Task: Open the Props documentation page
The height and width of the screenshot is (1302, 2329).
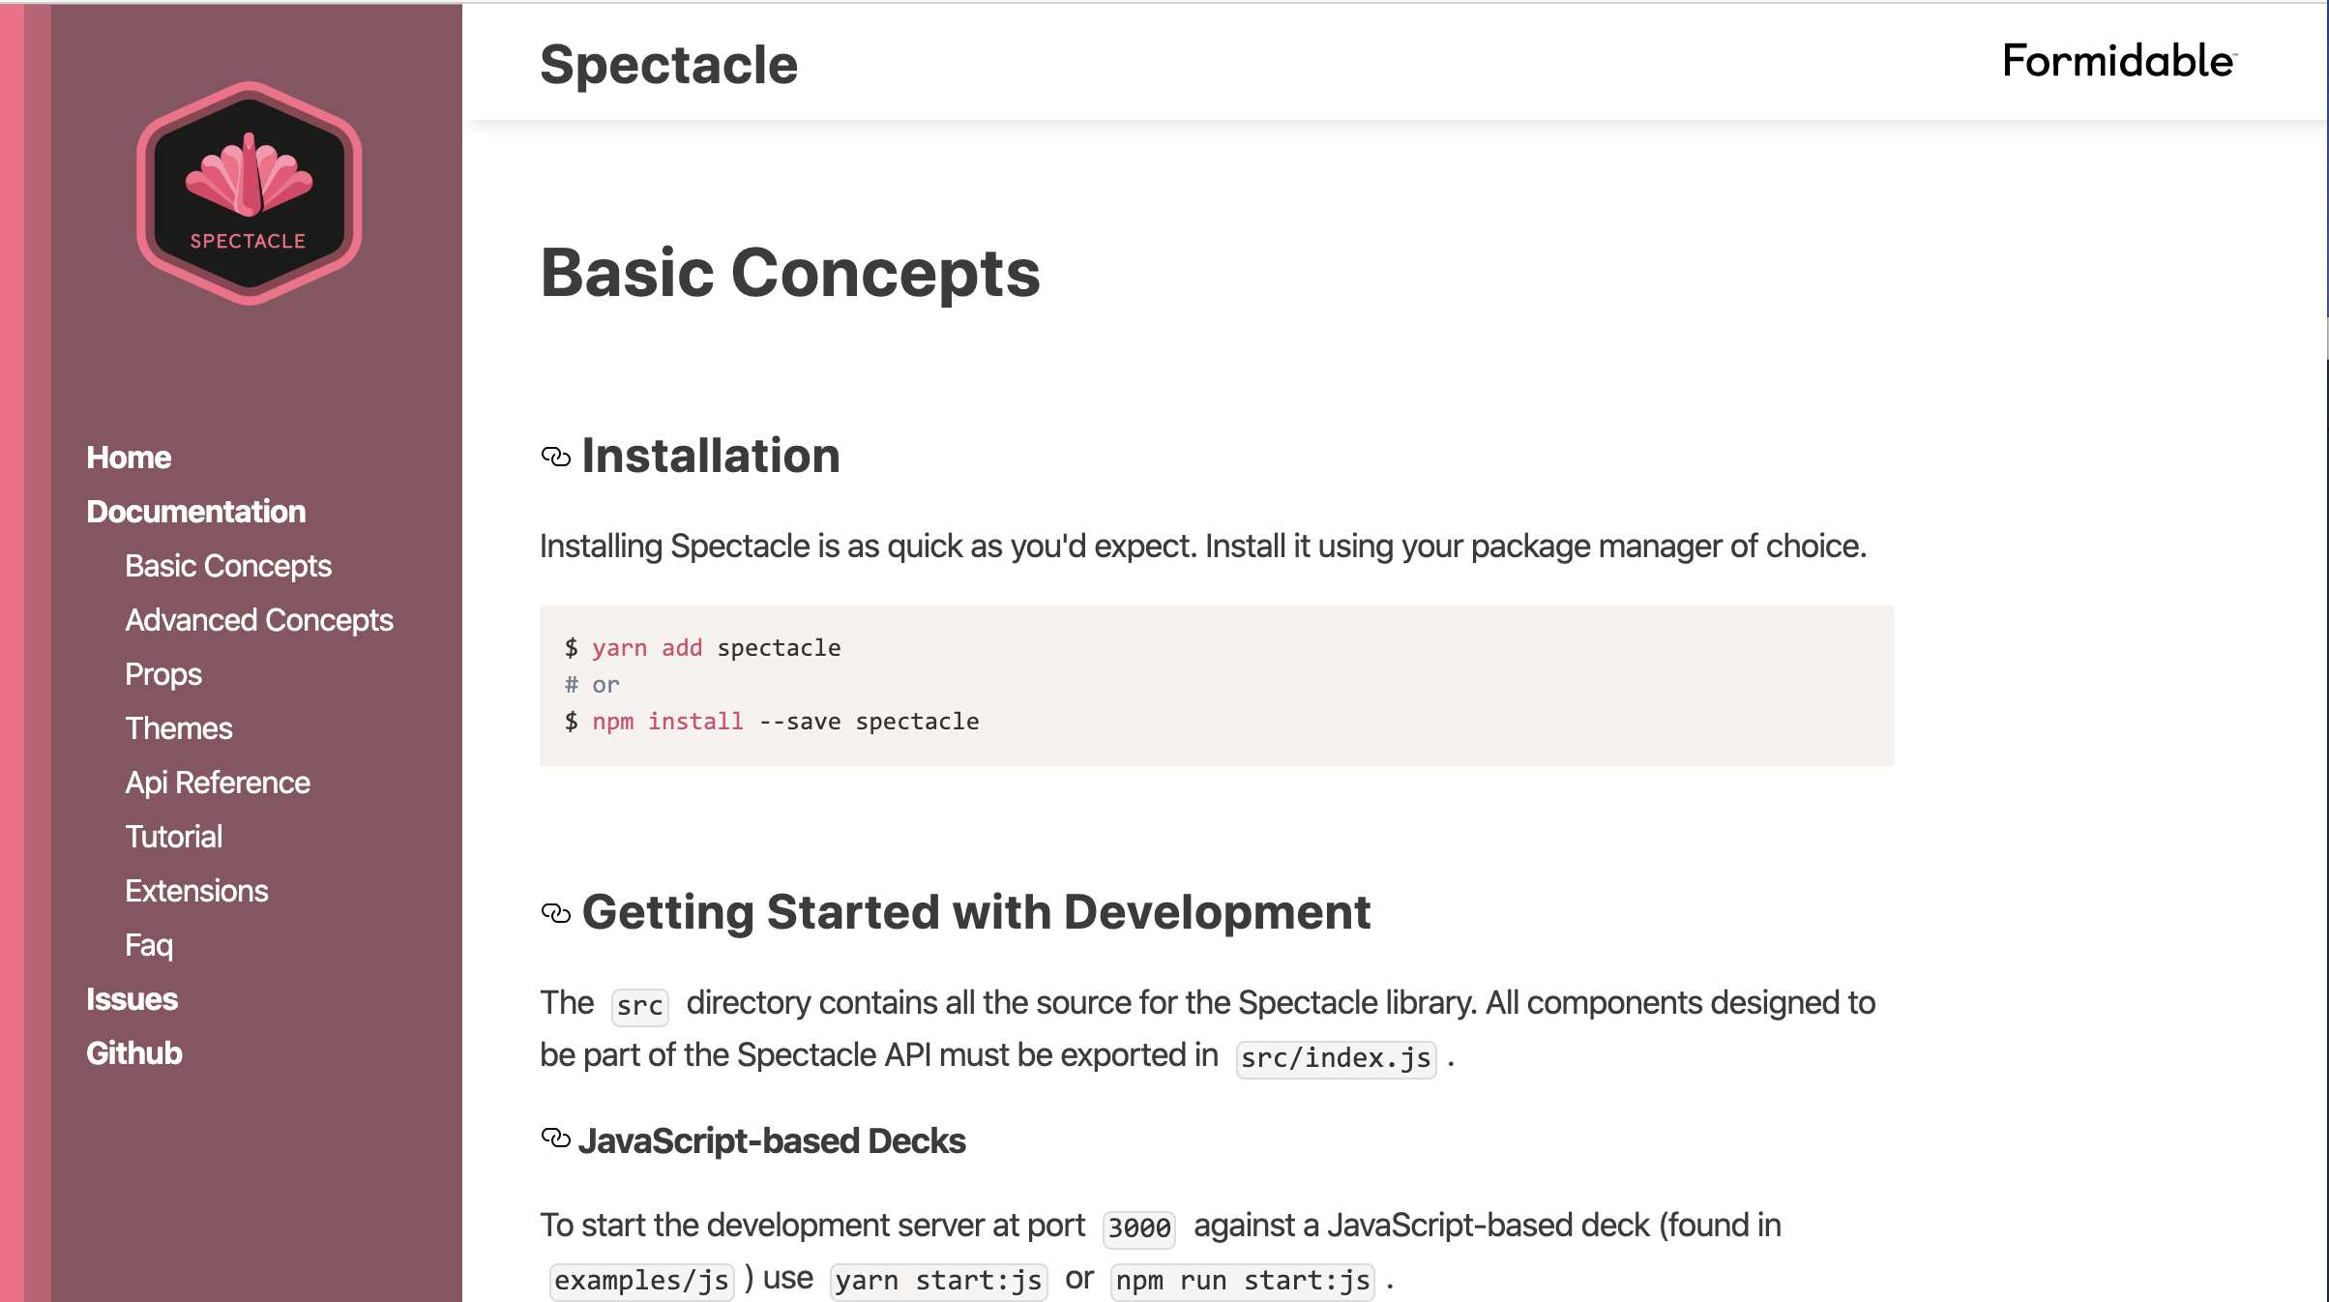Action: coord(162,674)
